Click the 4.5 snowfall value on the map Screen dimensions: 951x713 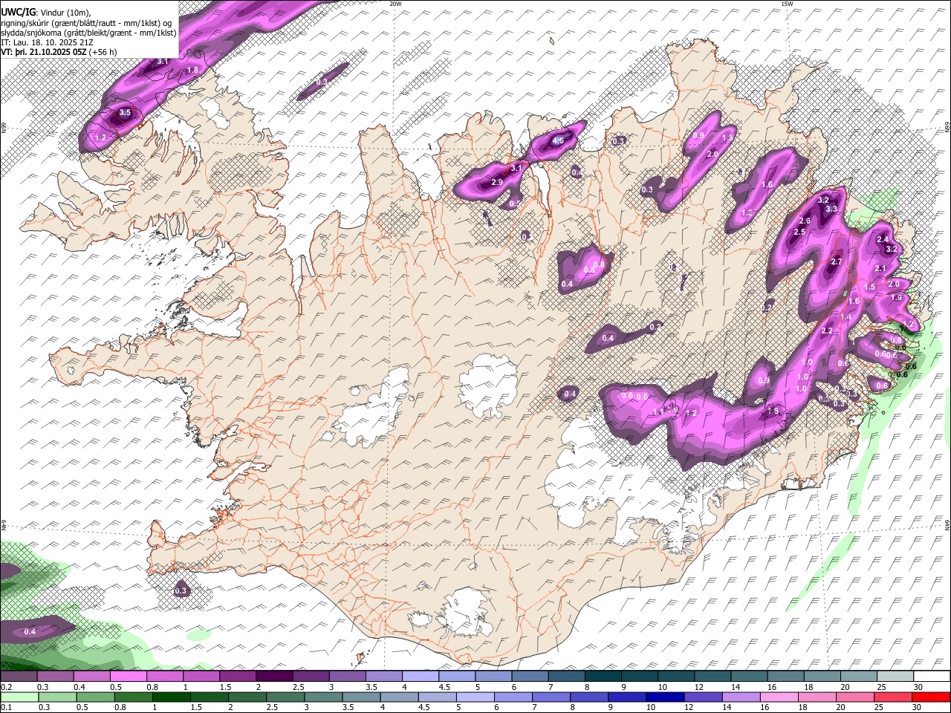tap(558, 140)
